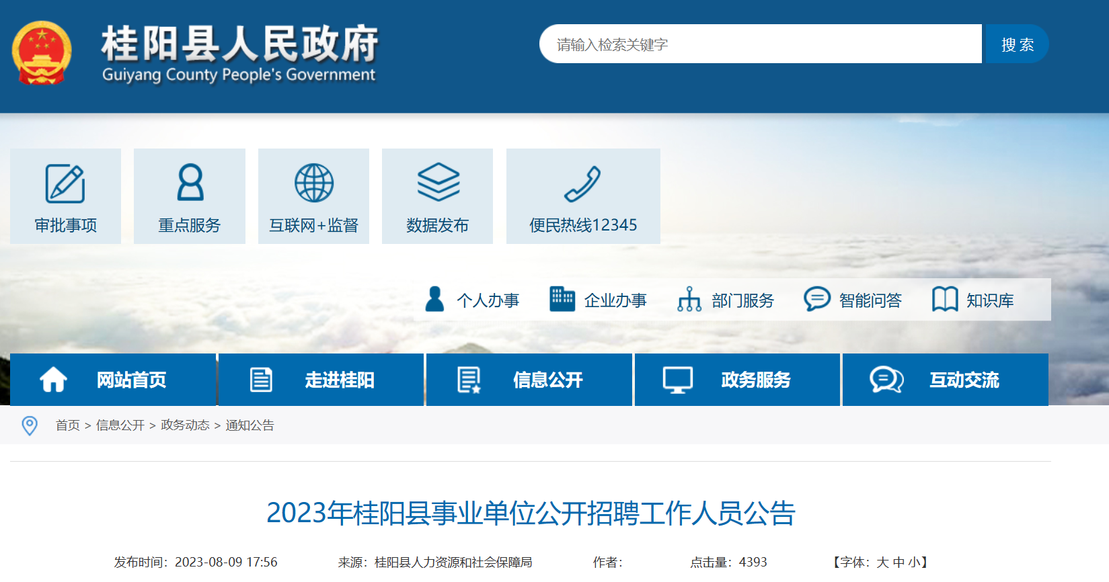Click the 重点服务 person icon

pos(190,182)
